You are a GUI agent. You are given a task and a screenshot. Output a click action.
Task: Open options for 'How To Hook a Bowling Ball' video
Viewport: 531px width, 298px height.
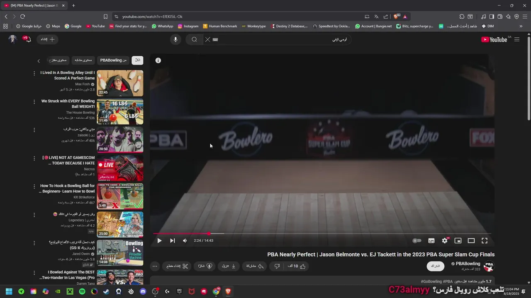click(x=34, y=187)
